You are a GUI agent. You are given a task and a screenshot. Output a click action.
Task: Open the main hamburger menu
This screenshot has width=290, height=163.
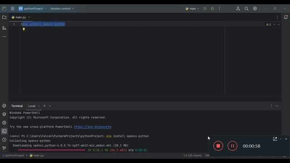12,9
